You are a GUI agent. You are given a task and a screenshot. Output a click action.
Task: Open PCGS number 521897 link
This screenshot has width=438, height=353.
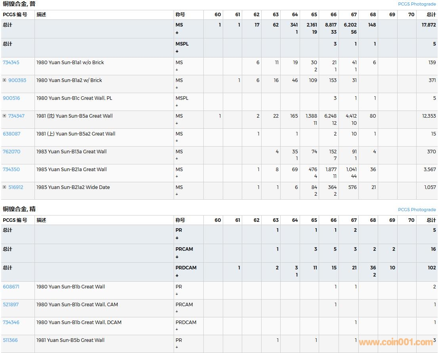tap(11, 304)
